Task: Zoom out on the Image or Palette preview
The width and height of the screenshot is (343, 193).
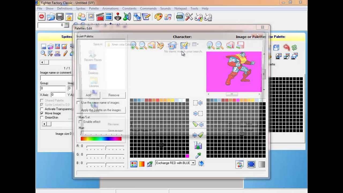Action: (219, 46)
